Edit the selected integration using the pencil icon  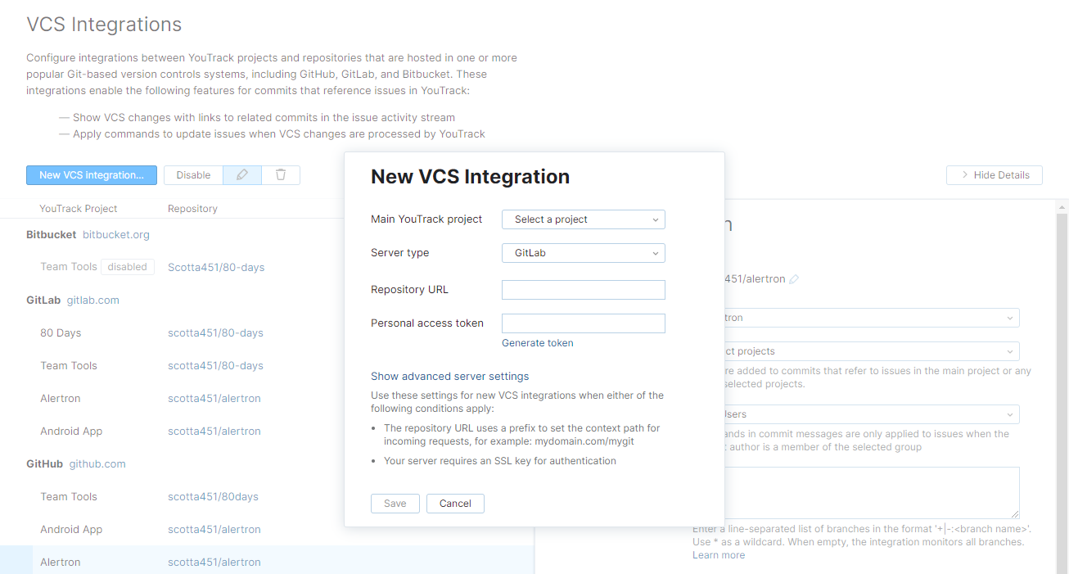[241, 174]
